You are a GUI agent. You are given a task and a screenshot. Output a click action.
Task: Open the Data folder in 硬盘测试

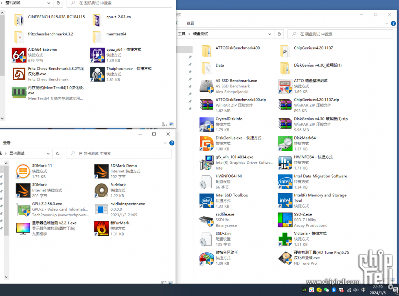(207, 69)
